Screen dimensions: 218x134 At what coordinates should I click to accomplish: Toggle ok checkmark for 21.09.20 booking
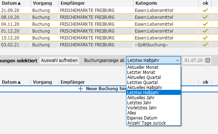[x=205, y=10]
